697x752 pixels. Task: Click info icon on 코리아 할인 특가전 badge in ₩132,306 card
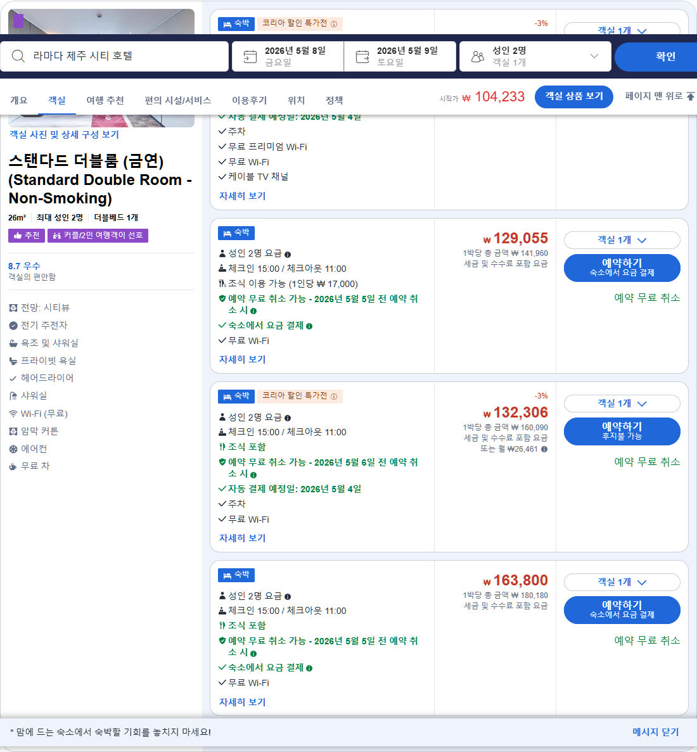coord(334,396)
